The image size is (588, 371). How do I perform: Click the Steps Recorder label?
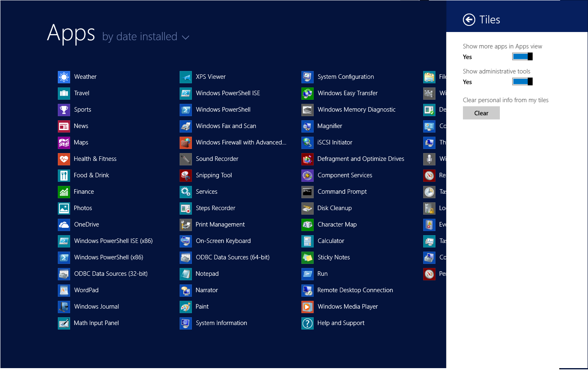tap(216, 208)
